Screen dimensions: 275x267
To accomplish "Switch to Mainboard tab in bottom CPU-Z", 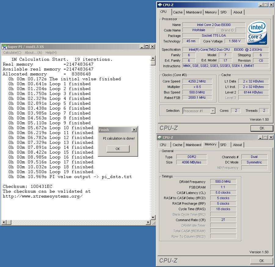I will click(x=193, y=145).
